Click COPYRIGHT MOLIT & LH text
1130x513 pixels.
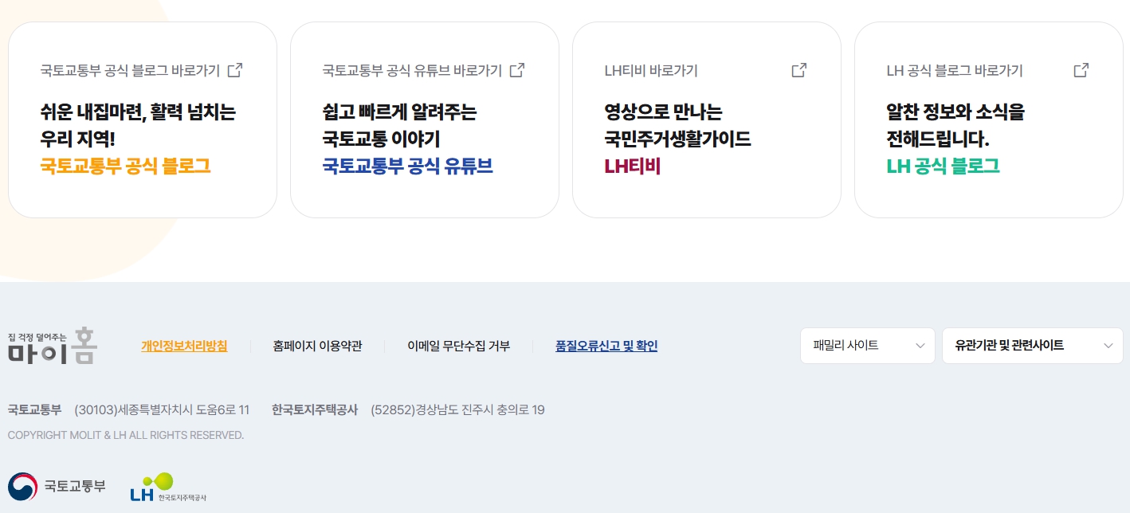click(126, 435)
